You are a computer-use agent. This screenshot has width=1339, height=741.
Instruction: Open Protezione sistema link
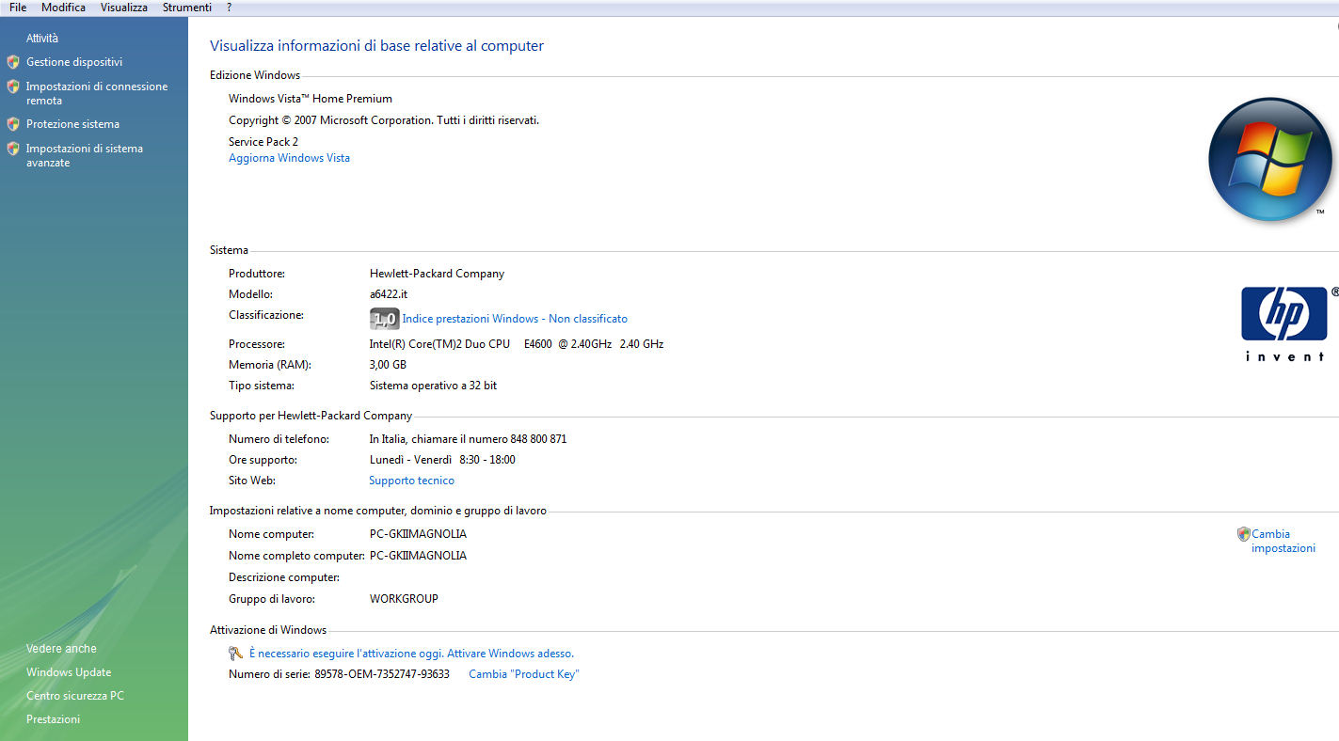pyautogui.click(x=72, y=124)
